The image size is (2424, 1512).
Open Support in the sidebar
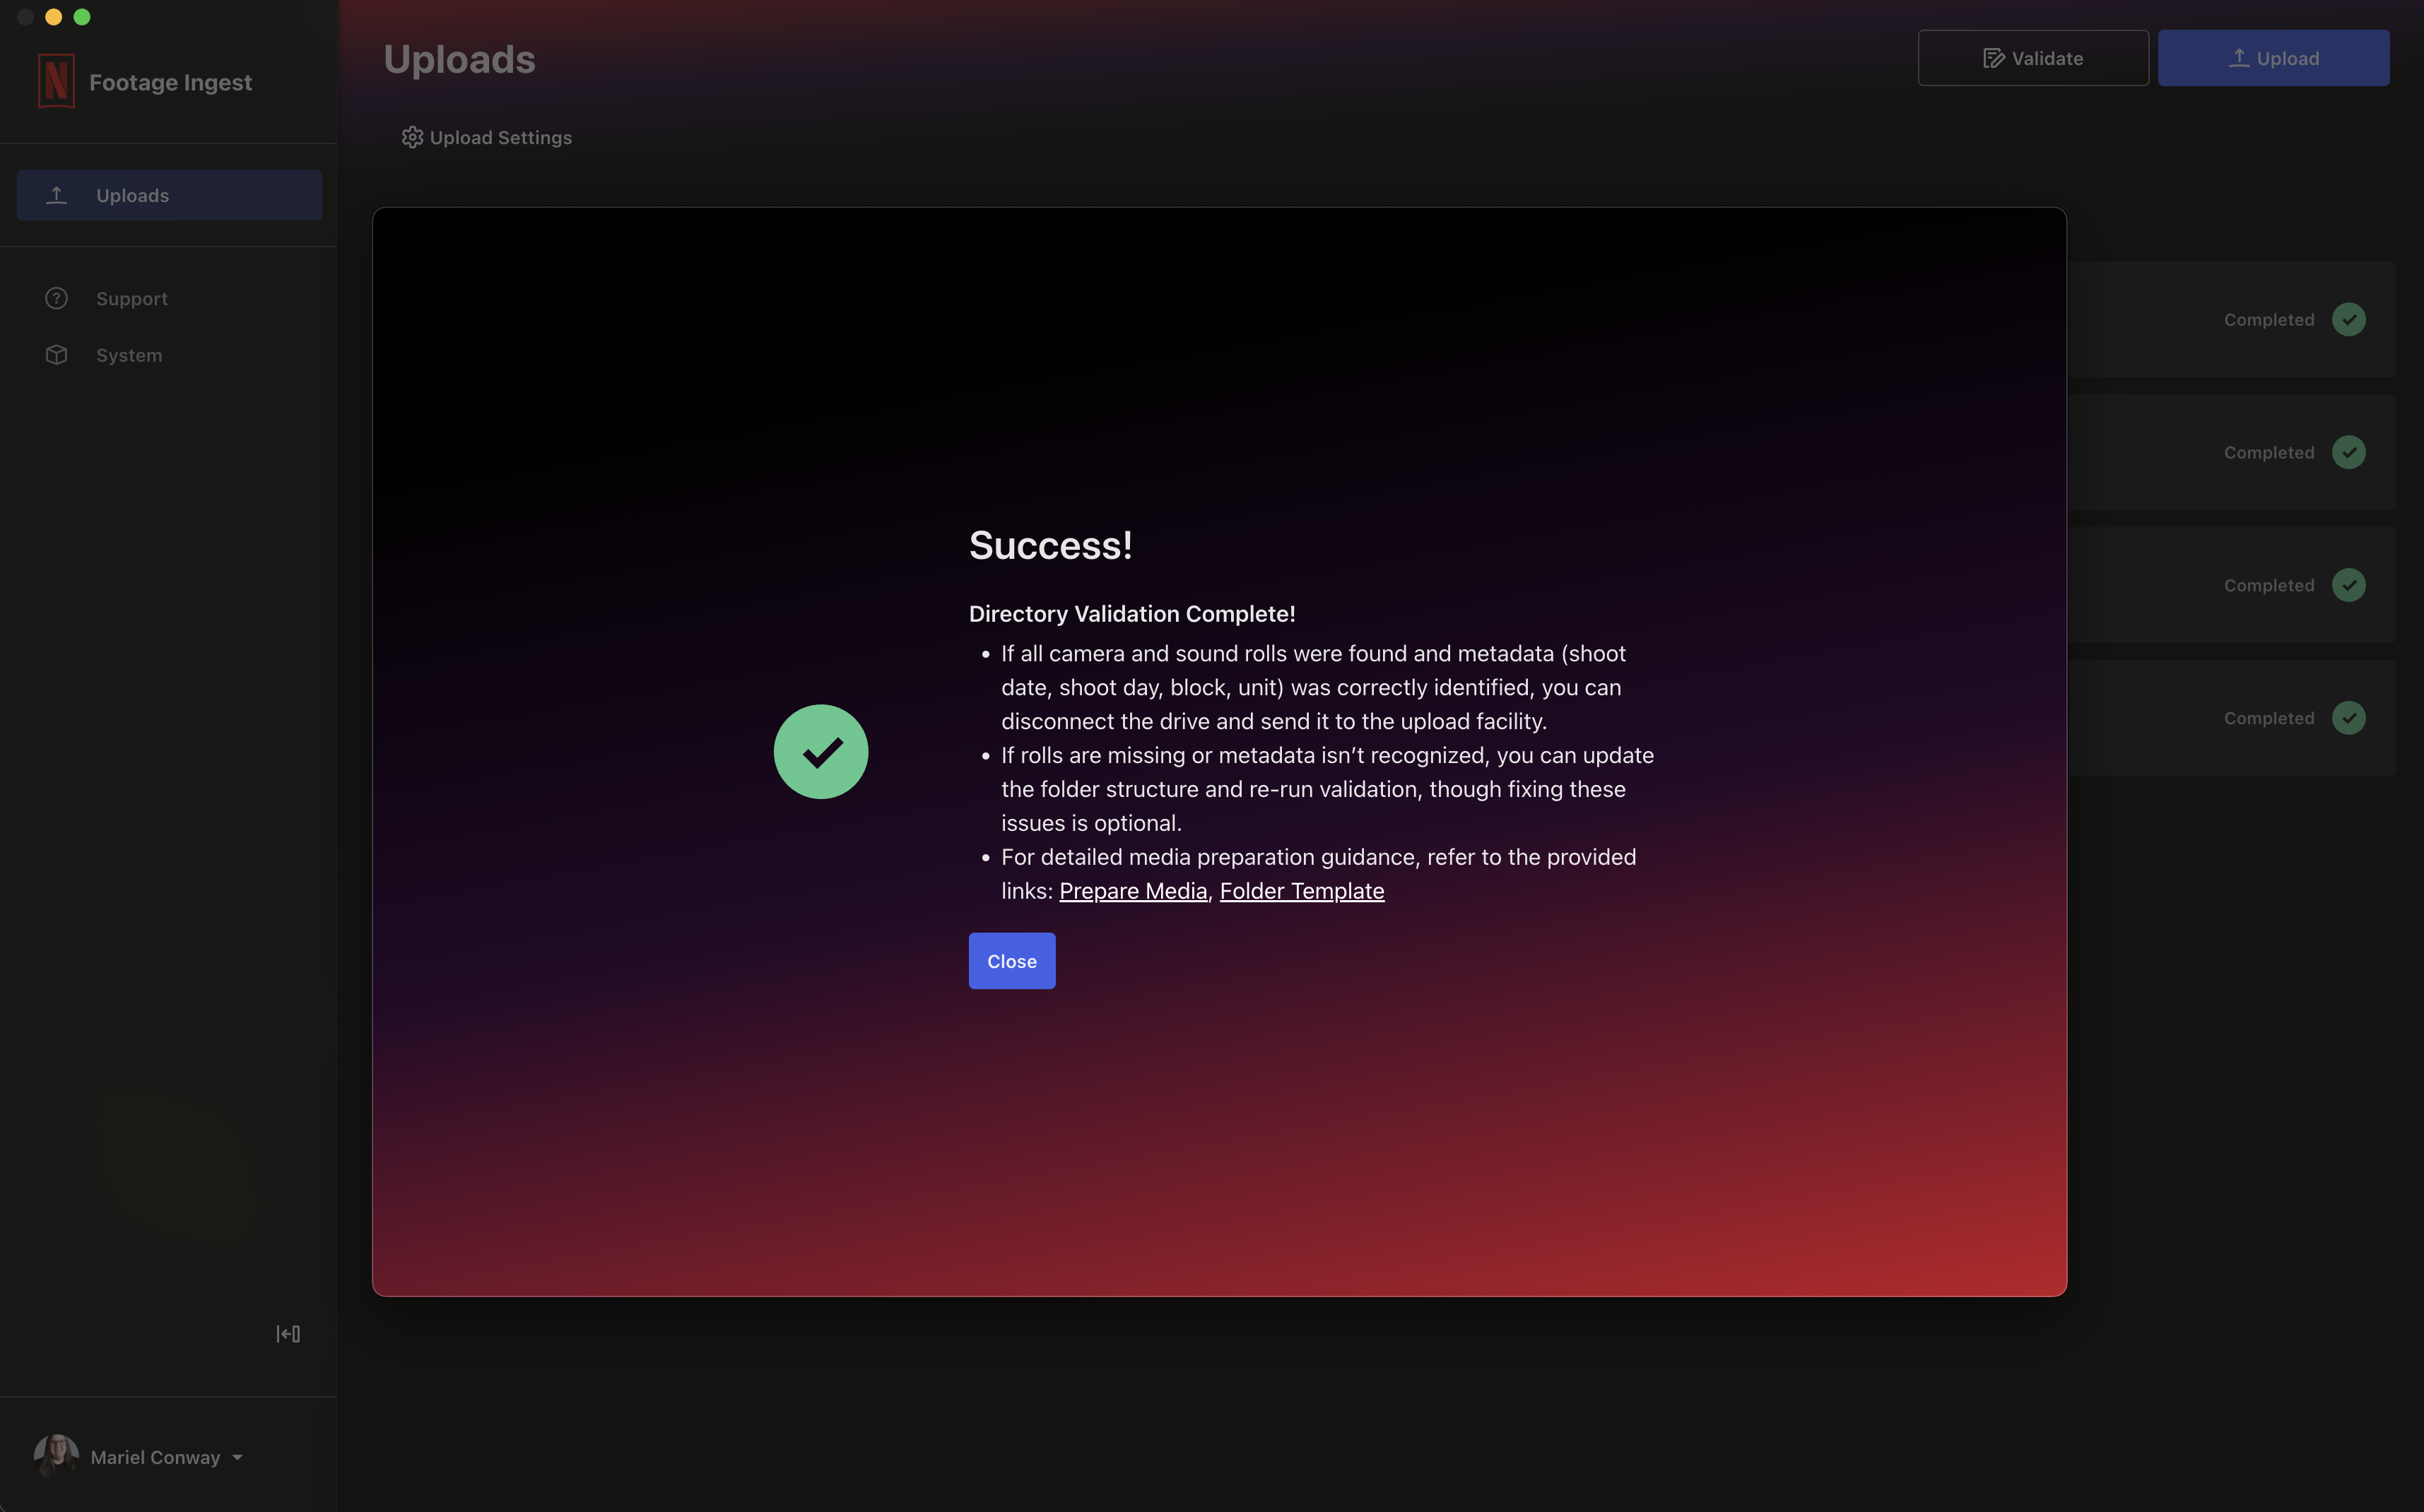tap(132, 299)
